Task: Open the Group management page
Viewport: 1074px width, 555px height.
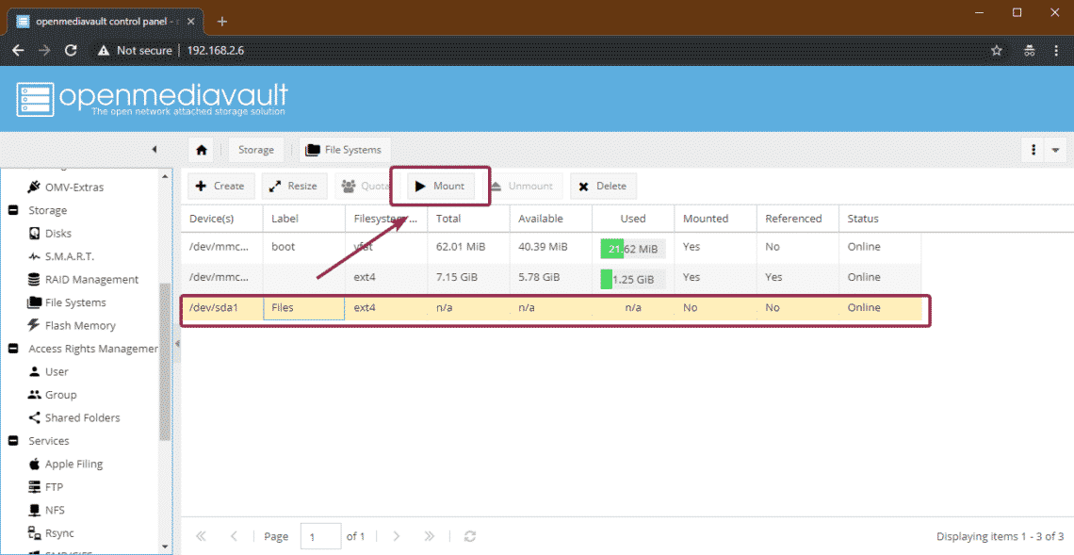Action: coord(52,395)
